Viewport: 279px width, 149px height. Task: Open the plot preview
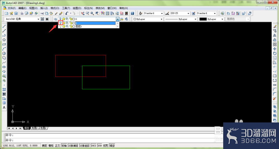[x=27, y=13]
